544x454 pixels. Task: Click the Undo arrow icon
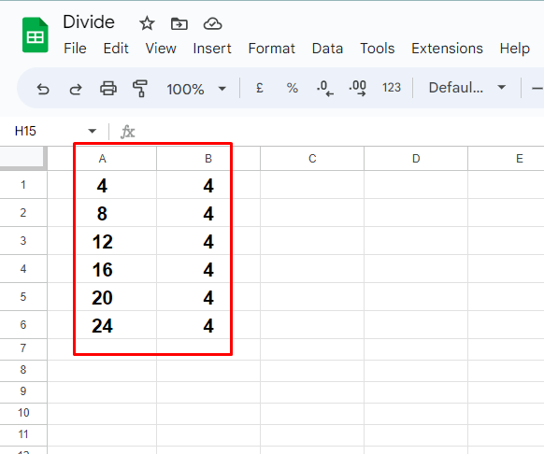43,89
